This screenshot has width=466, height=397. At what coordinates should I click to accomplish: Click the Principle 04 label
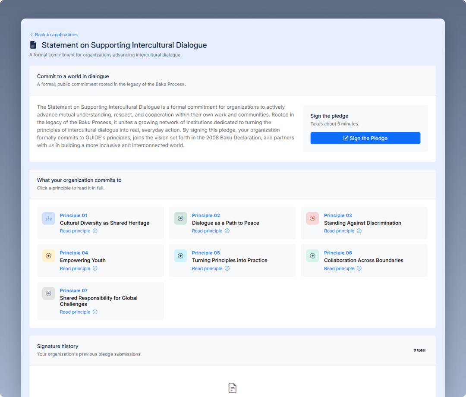point(74,253)
